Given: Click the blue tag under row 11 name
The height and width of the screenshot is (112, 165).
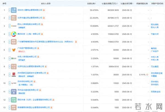Looking at the screenshot, I should (x=22, y=93).
